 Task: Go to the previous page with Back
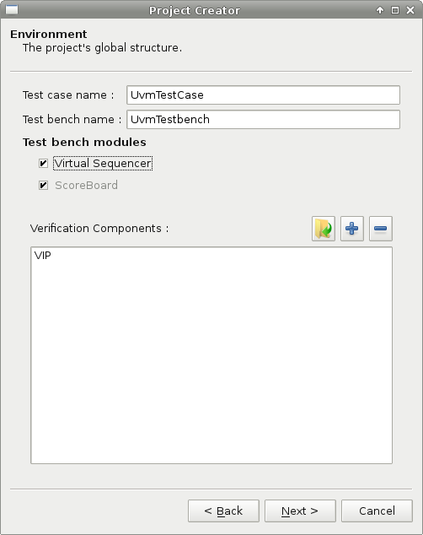pos(223,511)
